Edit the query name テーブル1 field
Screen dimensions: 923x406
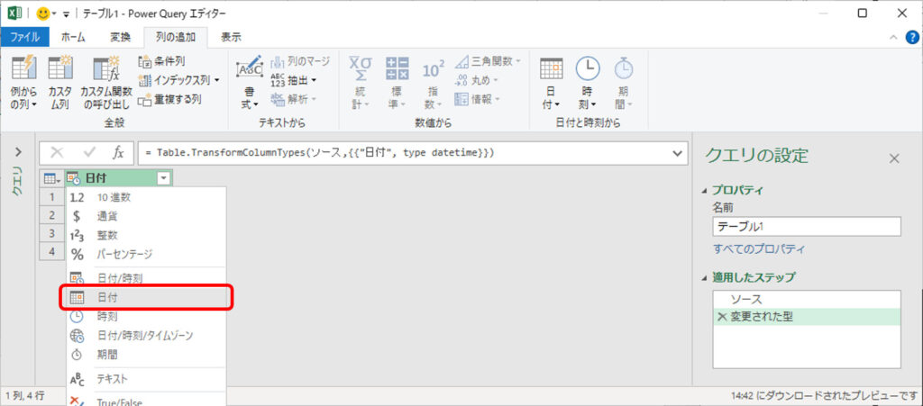point(807,228)
